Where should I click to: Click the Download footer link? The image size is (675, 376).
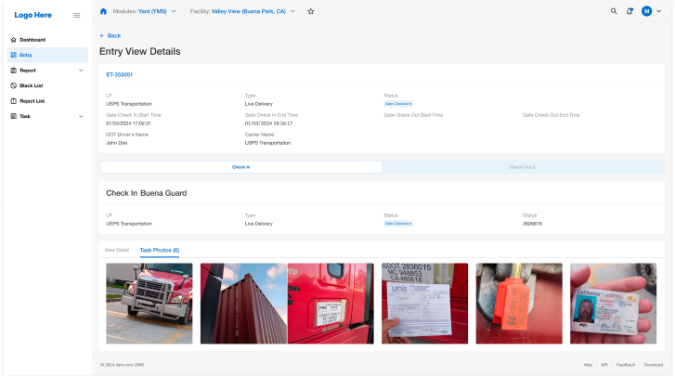[654, 365]
